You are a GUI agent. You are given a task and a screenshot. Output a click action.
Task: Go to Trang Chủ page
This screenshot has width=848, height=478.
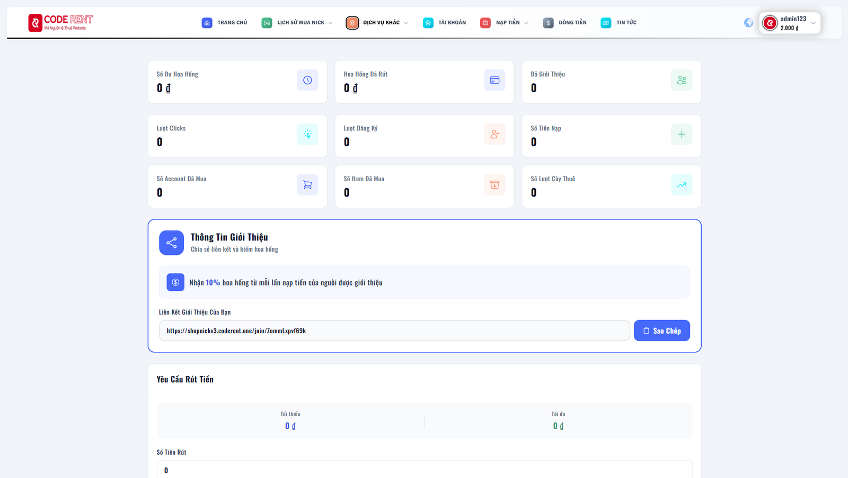(225, 23)
